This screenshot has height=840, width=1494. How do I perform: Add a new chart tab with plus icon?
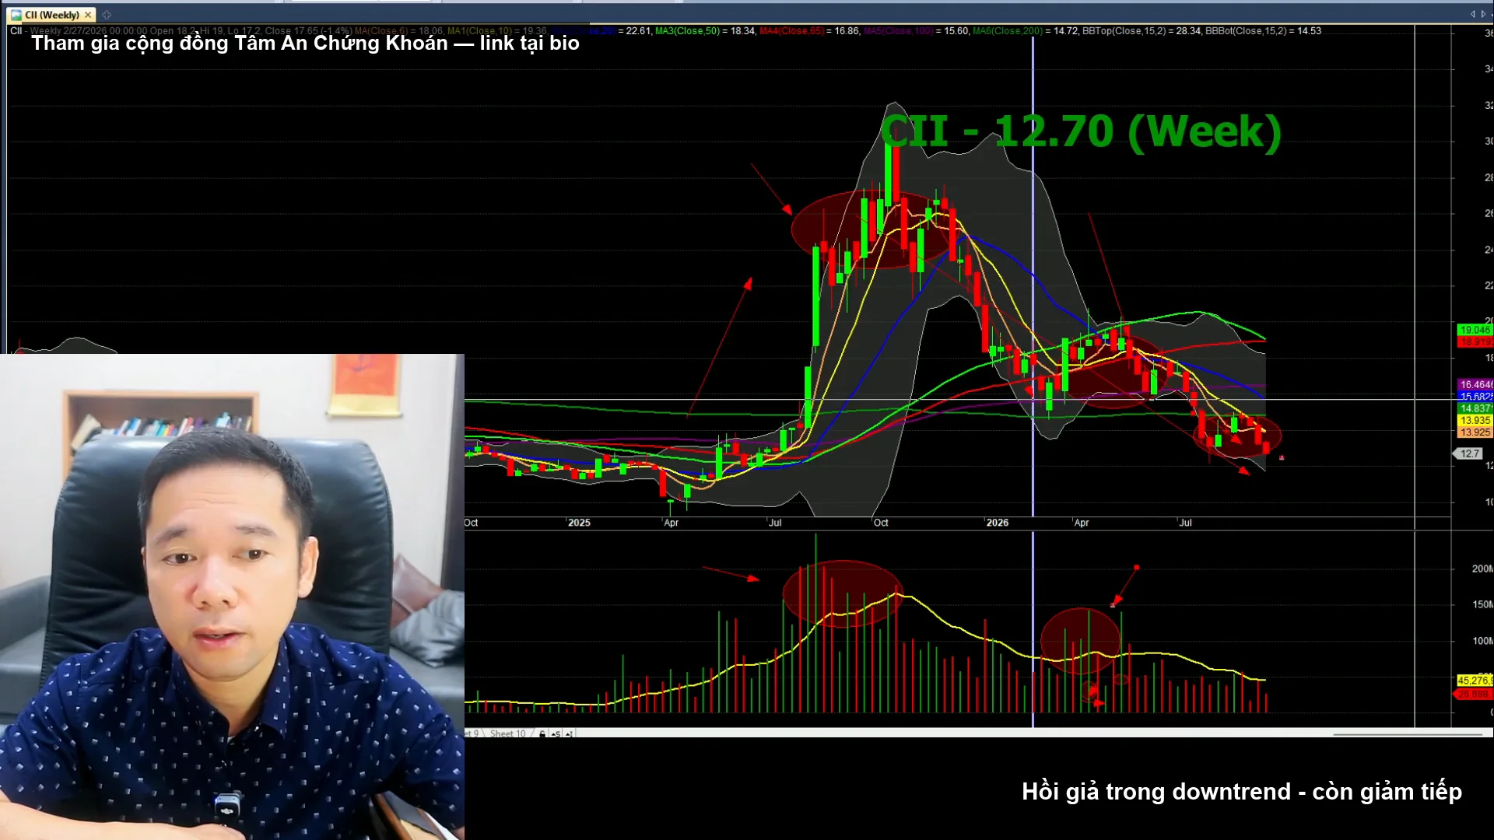pos(107,15)
